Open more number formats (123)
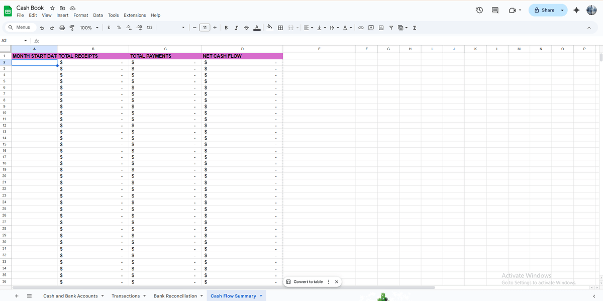The image size is (603, 301). (150, 28)
